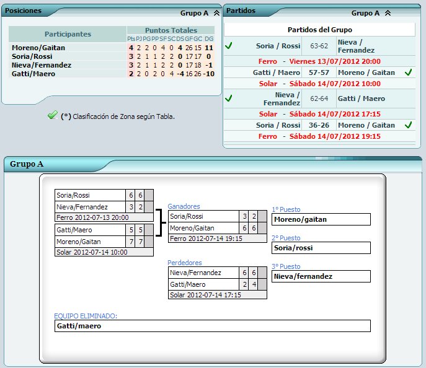The width and height of the screenshot is (426, 368).
Task: Collapse the Posiciones panel with double chevron
Action: (x=216, y=12)
